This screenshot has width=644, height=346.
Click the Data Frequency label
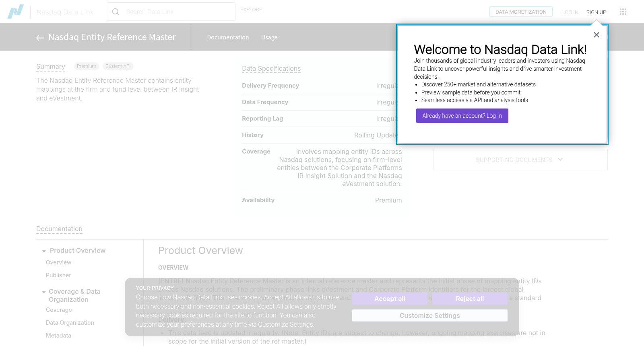click(265, 102)
